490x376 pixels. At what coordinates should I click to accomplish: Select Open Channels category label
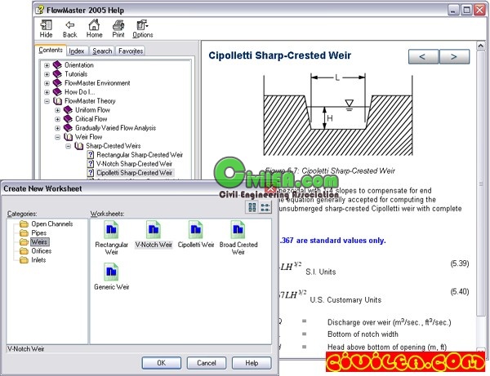tap(52, 223)
